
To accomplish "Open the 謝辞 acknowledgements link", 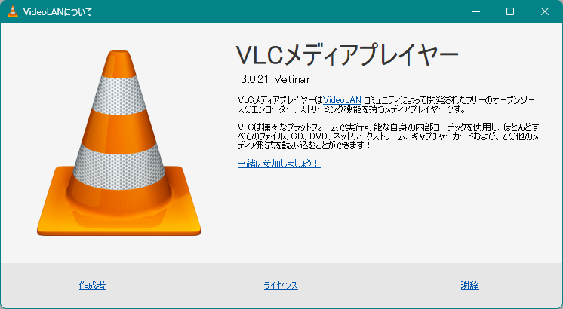I will [x=469, y=286].
